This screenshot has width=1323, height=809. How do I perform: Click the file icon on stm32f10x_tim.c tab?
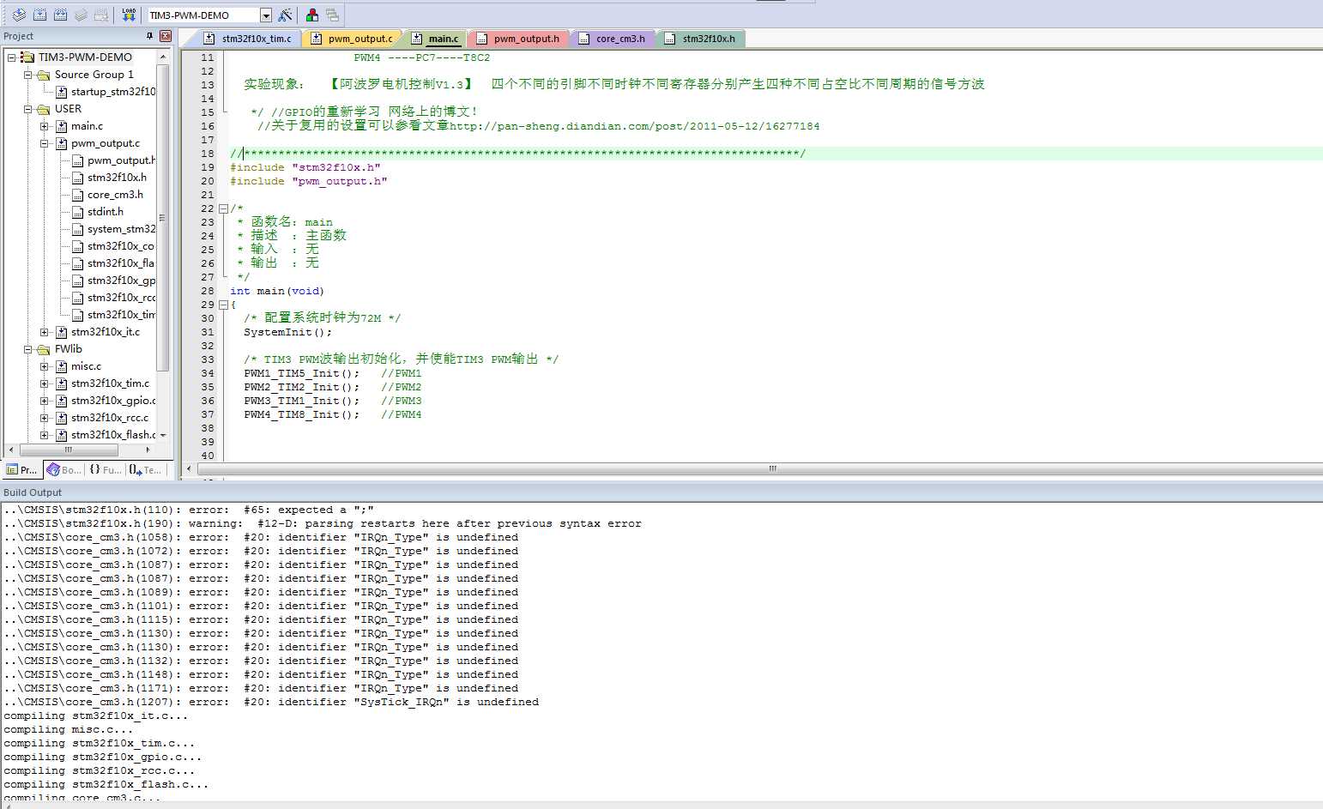[x=209, y=39]
